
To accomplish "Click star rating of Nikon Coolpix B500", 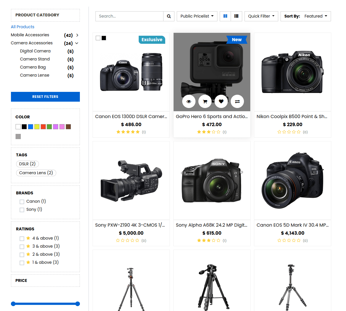I will [x=289, y=132].
